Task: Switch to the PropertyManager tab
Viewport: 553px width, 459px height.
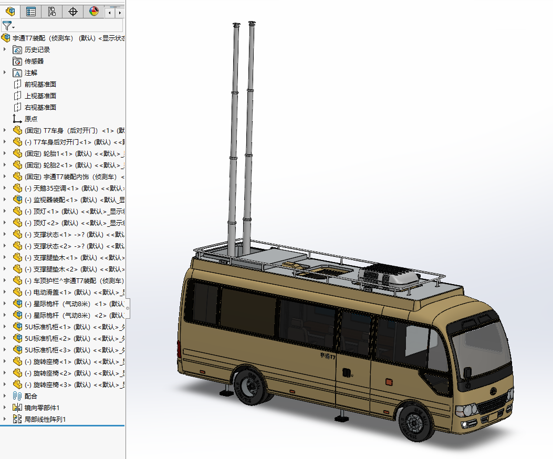Action: 31,12
